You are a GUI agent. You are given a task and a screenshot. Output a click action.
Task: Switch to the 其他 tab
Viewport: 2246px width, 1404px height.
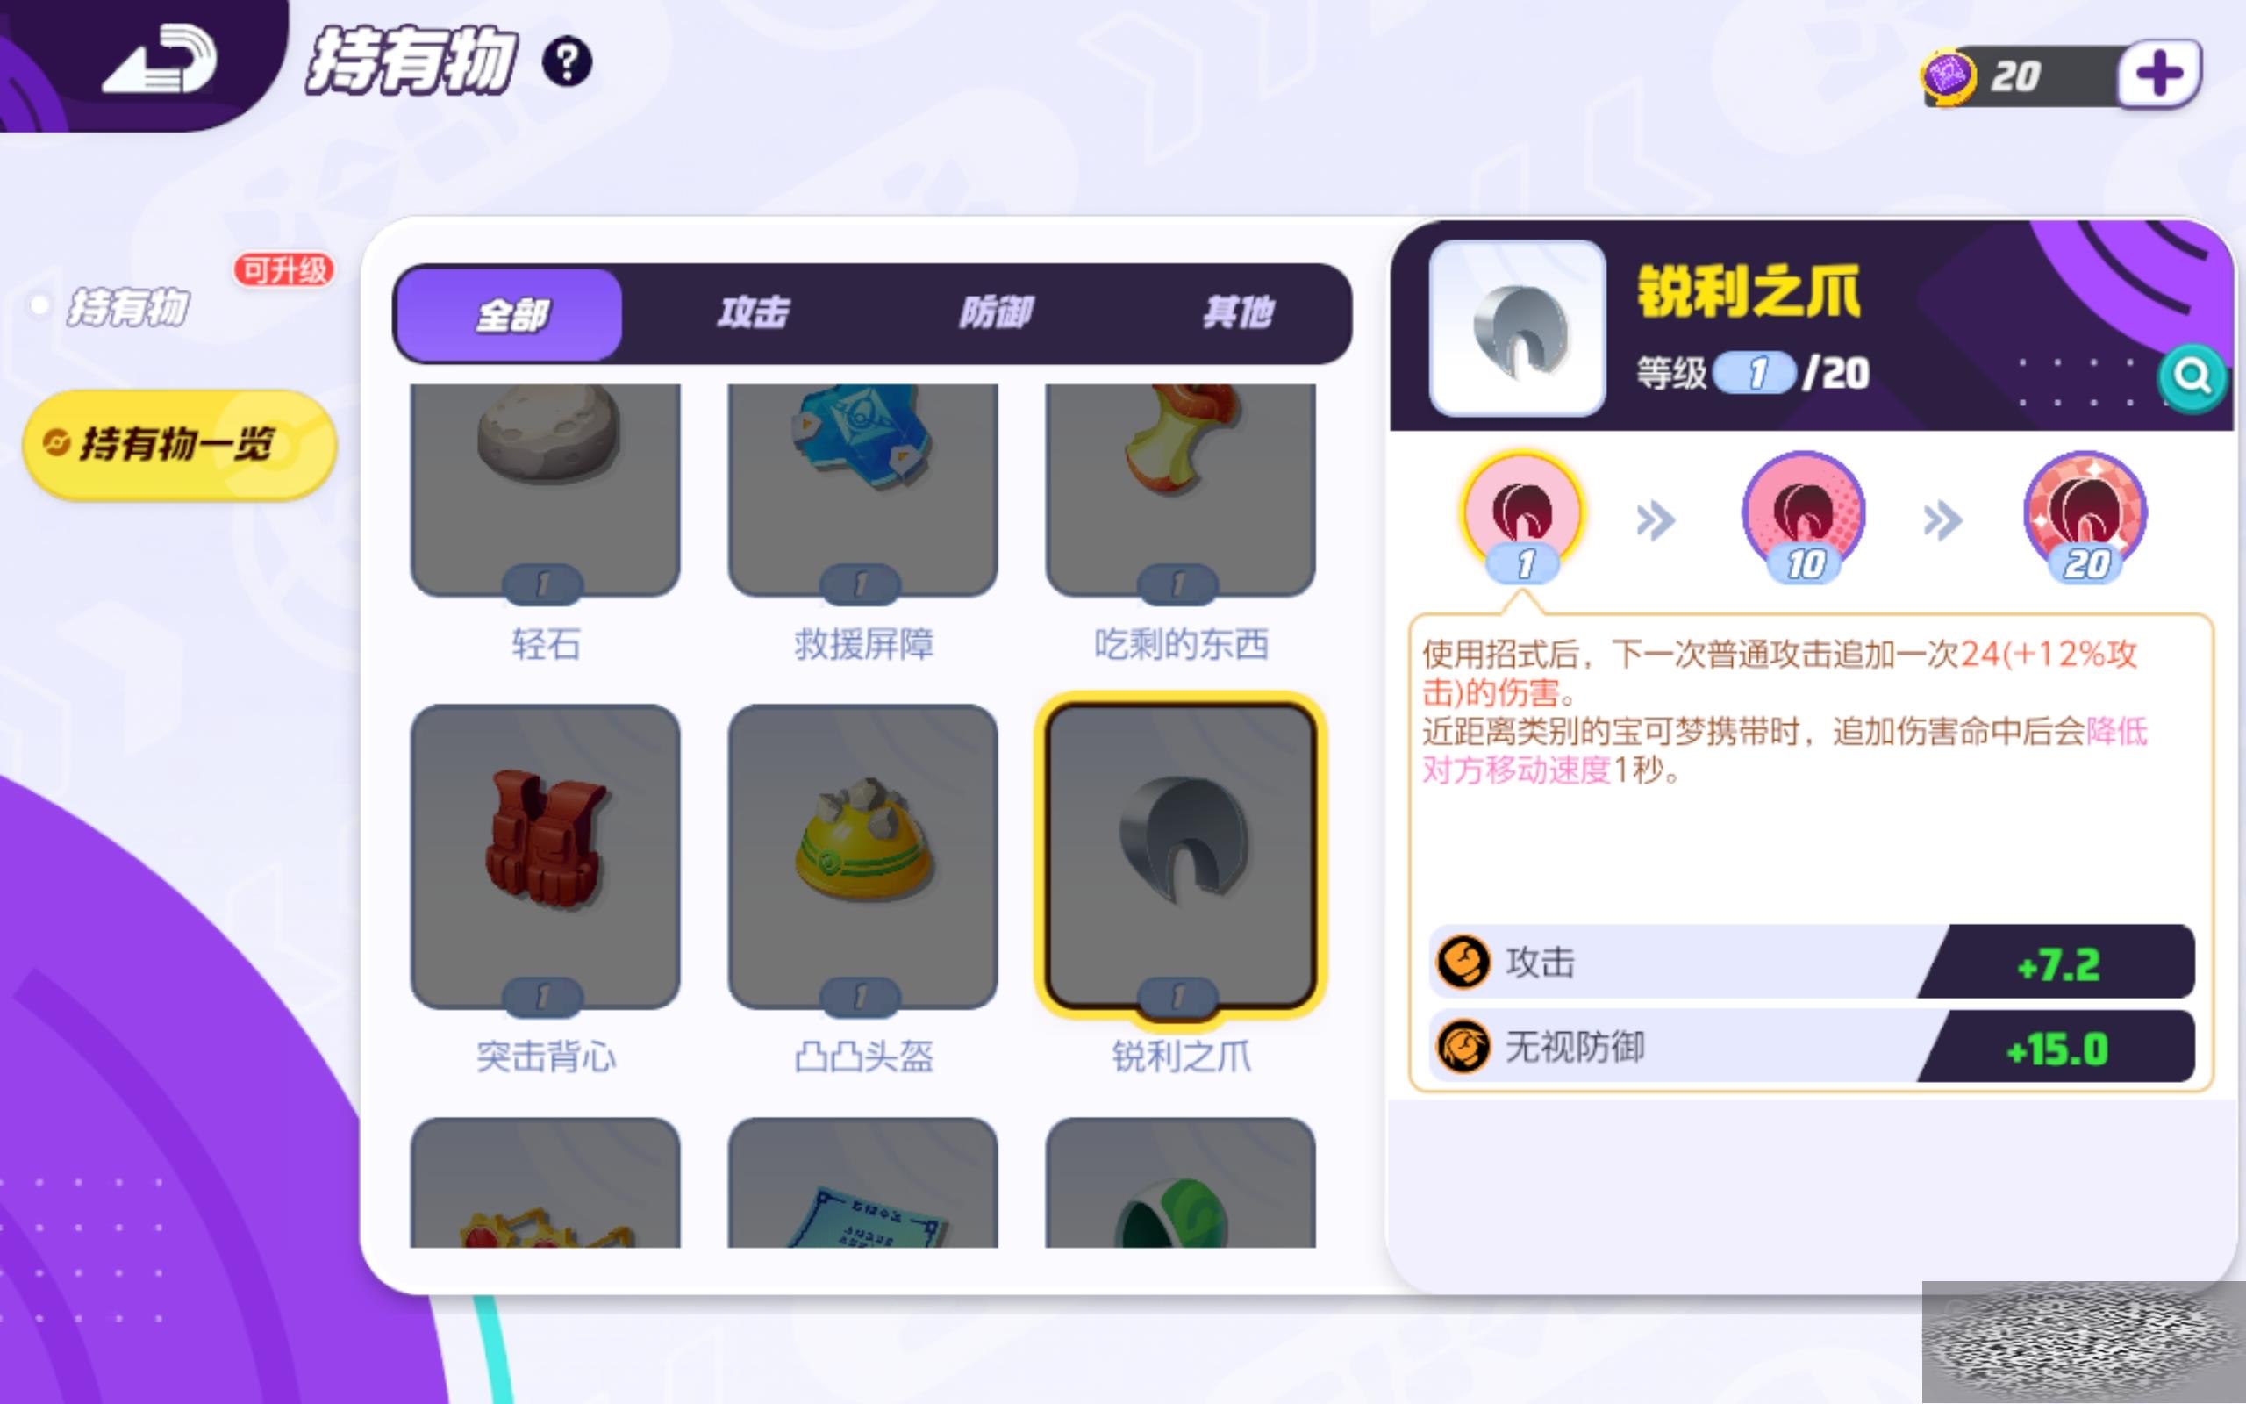pos(1238,313)
